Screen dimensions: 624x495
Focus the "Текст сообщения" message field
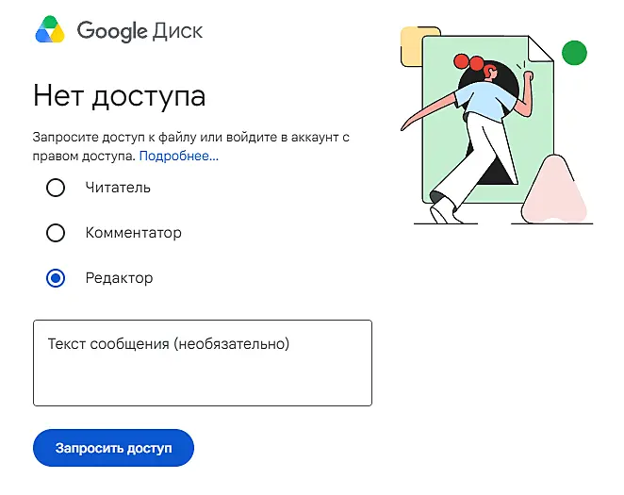(203, 363)
